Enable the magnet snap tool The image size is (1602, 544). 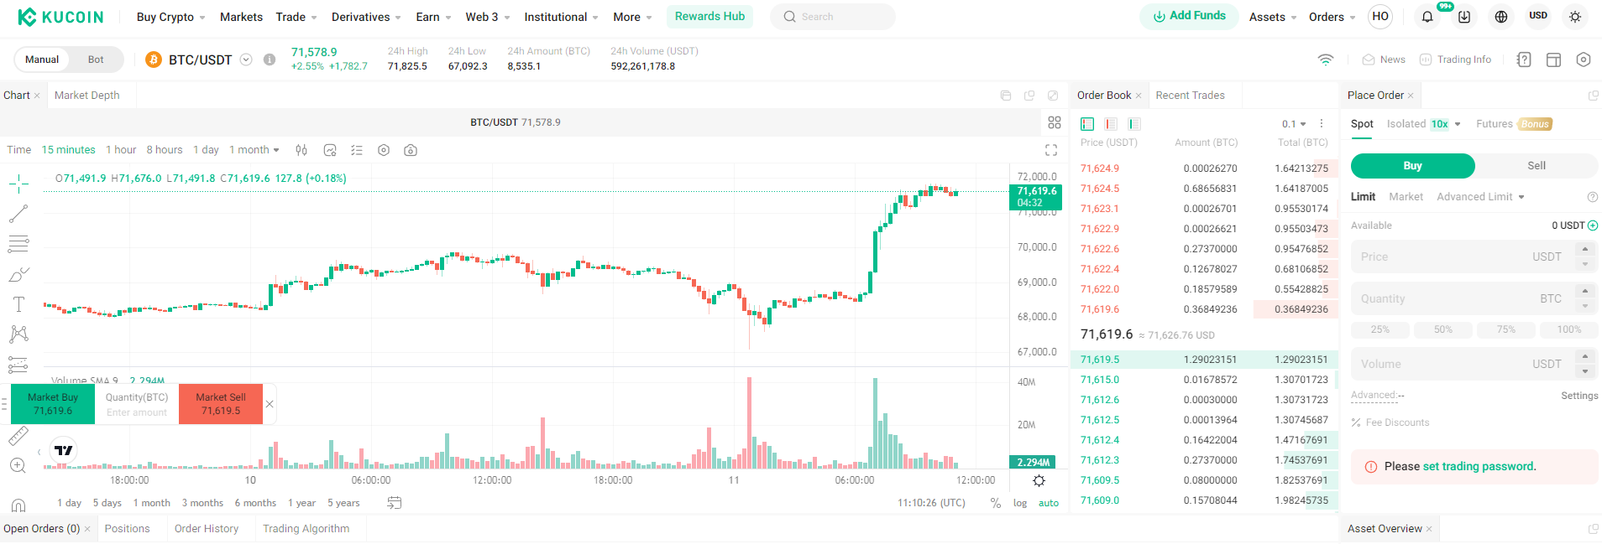(x=18, y=505)
